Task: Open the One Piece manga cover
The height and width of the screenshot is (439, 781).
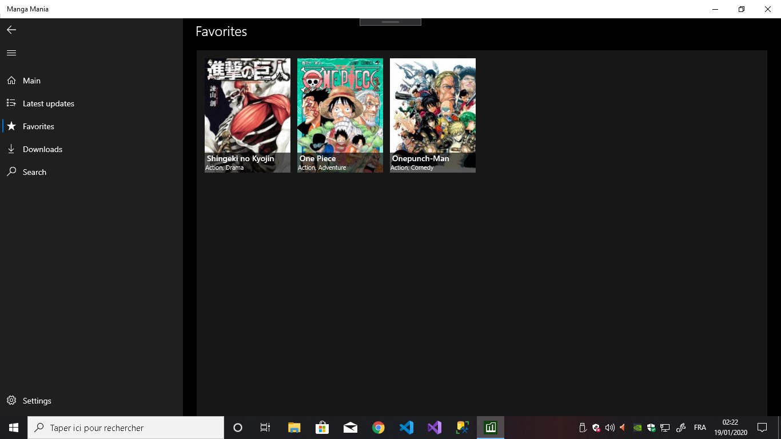Action: (x=340, y=115)
